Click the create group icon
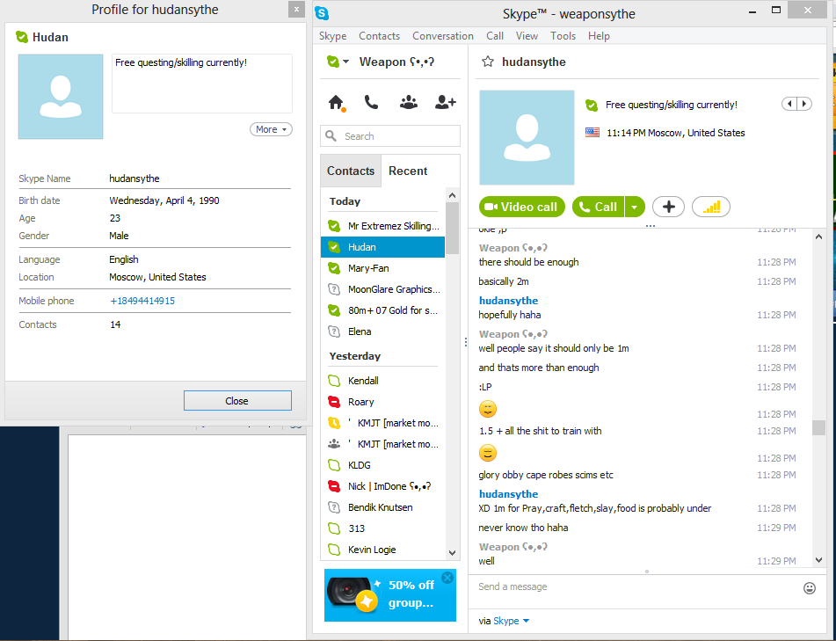 click(x=409, y=102)
